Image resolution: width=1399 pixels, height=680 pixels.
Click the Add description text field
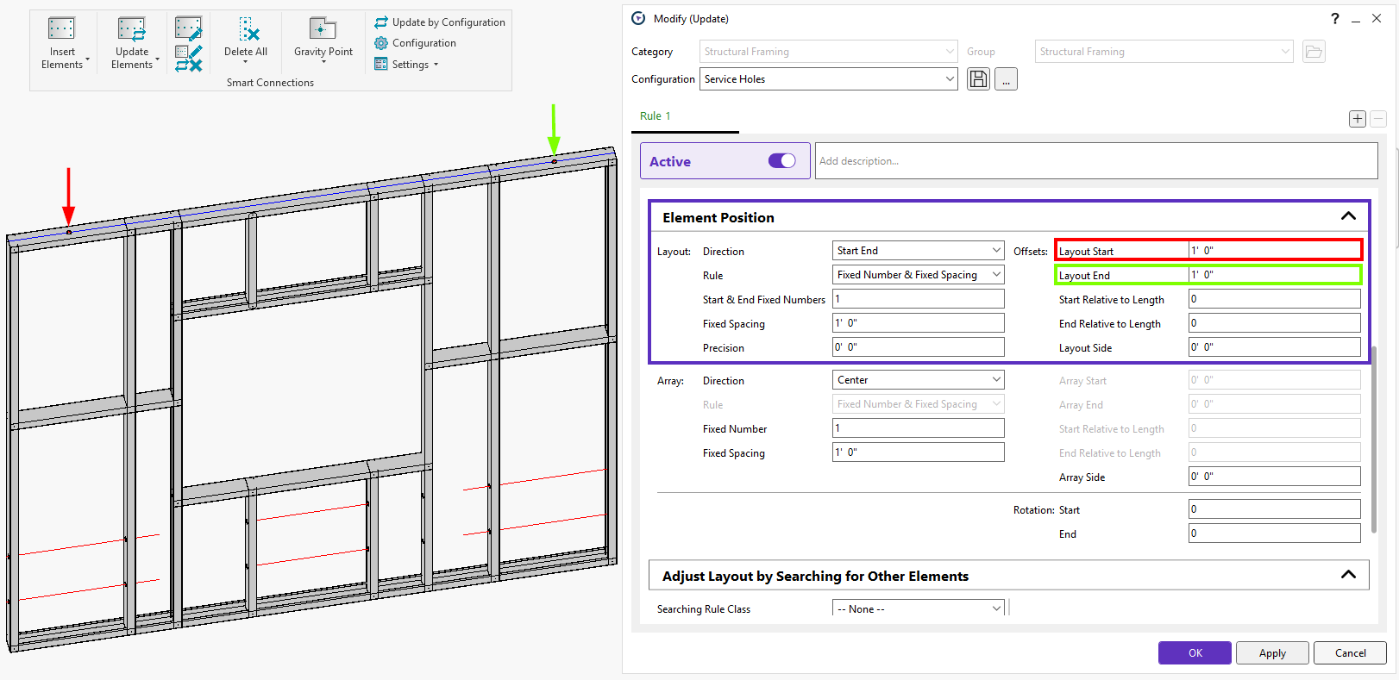(x=1095, y=161)
